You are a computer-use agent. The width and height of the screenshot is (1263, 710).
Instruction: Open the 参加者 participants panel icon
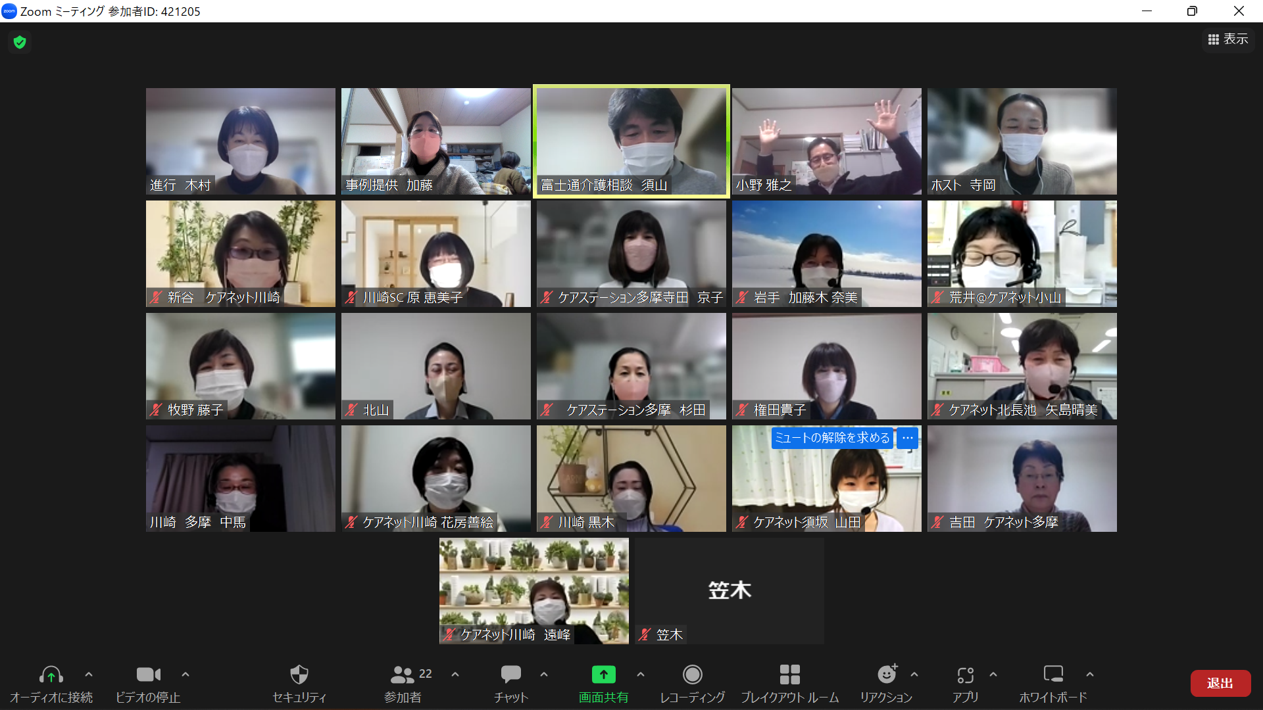coord(401,674)
